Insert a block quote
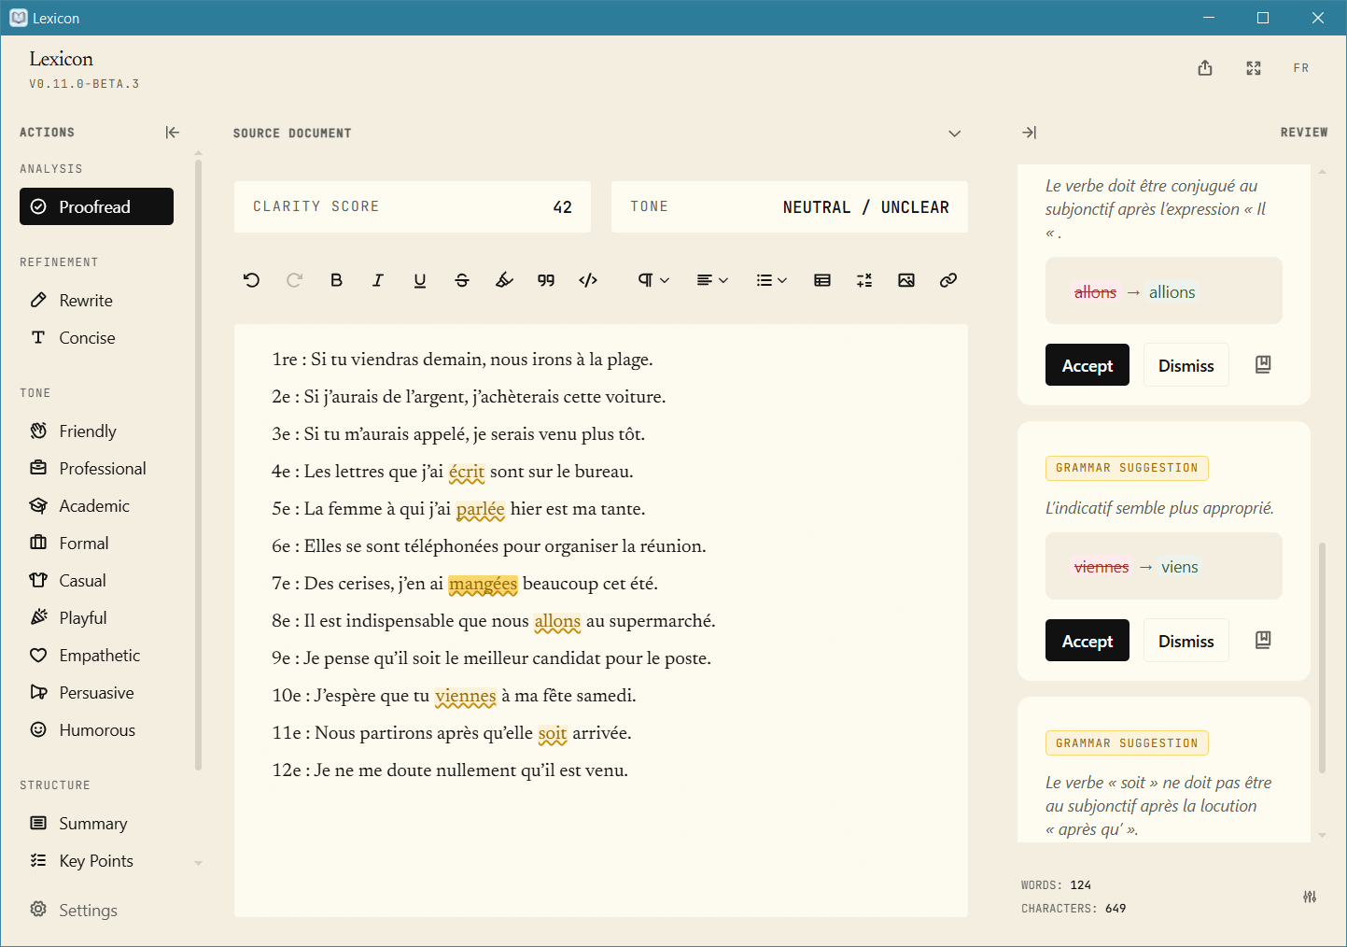Viewport: 1347px width, 947px height. (x=546, y=280)
